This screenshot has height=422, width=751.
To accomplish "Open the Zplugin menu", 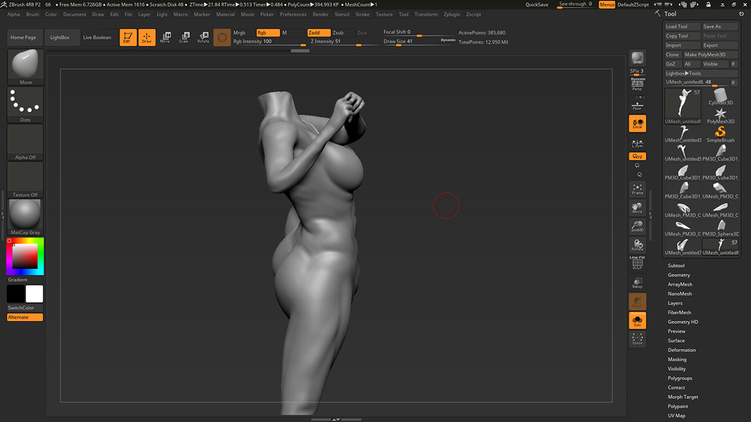I will pyautogui.click(x=451, y=14).
